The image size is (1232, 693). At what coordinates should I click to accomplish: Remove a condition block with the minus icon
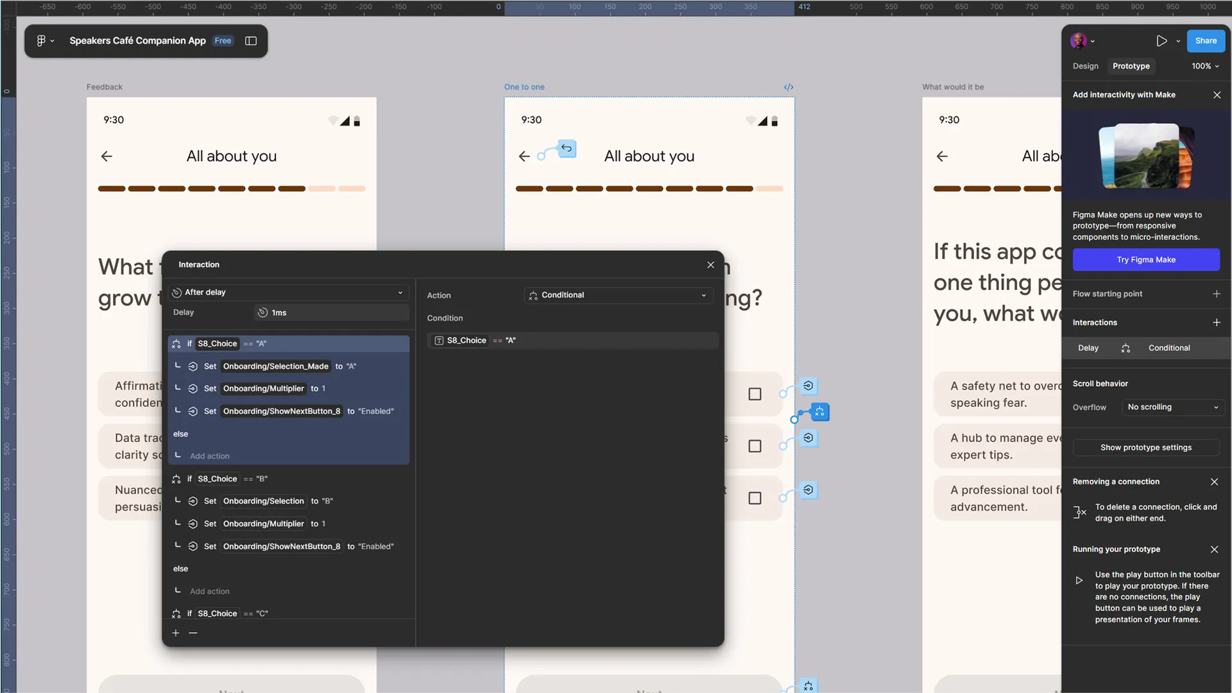point(193,633)
